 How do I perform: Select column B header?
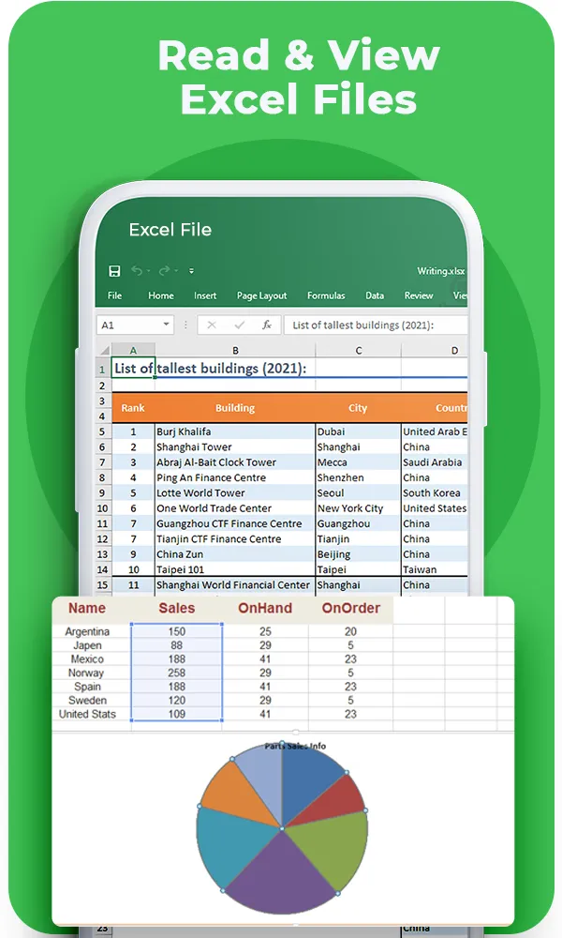pyautogui.click(x=235, y=351)
